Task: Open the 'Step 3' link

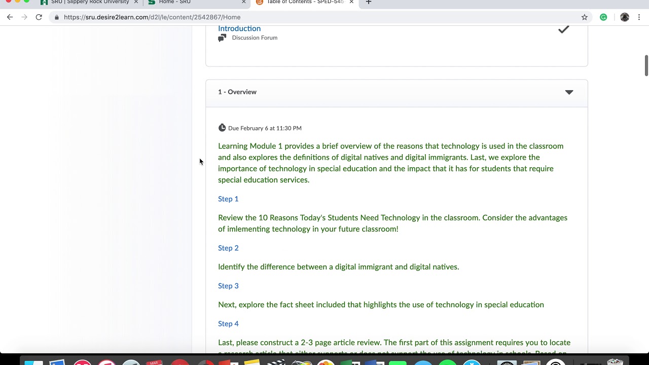Action: 228,286
